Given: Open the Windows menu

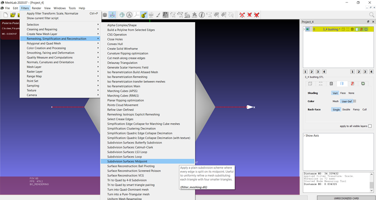Looking at the screenshot, I should (60, 8).
